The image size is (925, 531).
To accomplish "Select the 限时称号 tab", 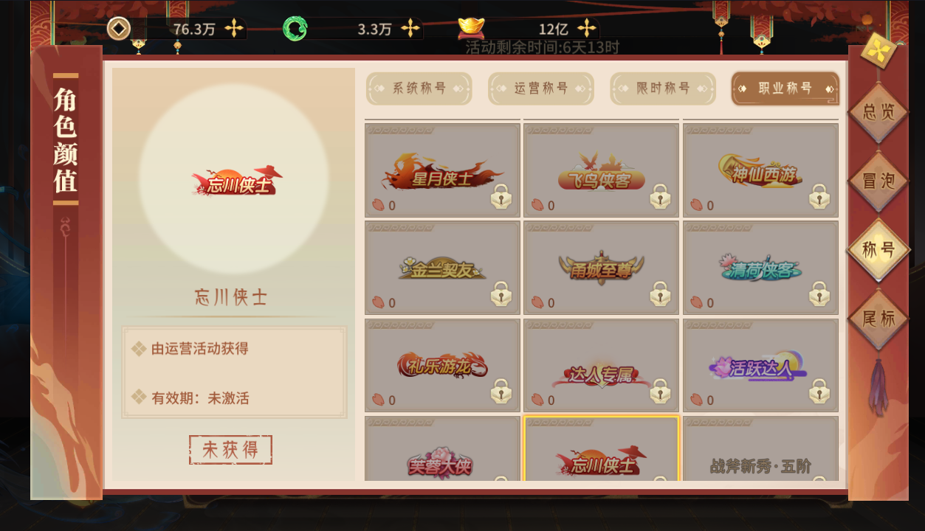I will [x=663, y=88].
